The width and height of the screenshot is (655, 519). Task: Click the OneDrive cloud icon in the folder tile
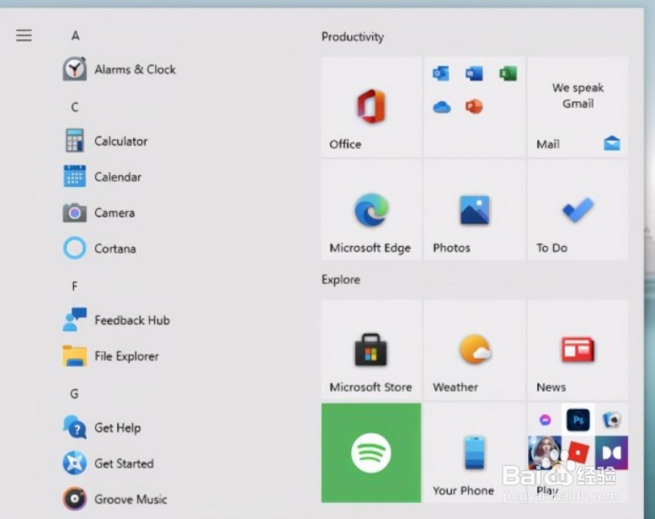pos(441,107)
